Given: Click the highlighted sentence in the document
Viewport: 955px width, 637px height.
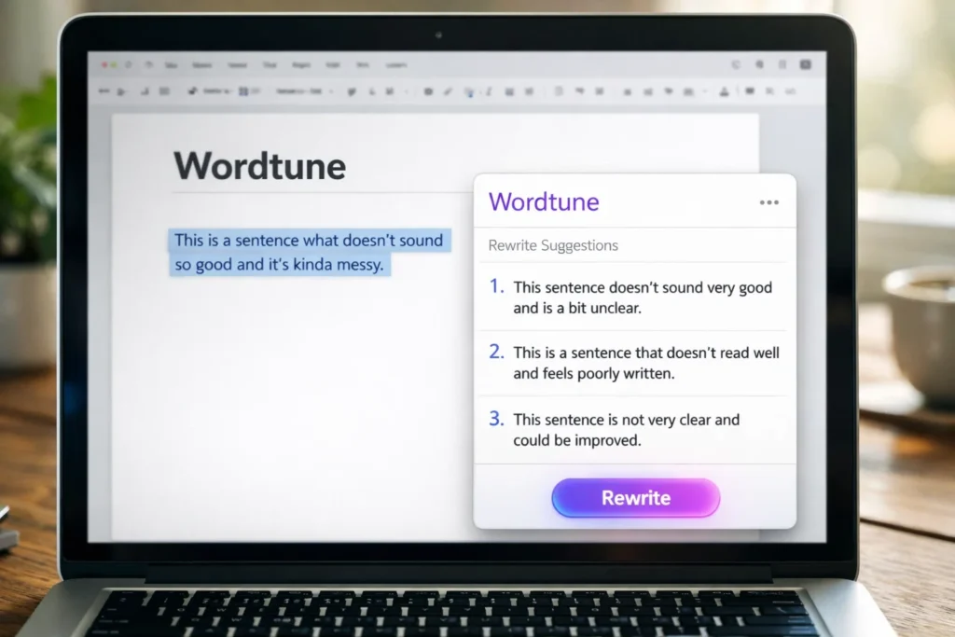Looking at the screenshot, I should coord(308,252).
